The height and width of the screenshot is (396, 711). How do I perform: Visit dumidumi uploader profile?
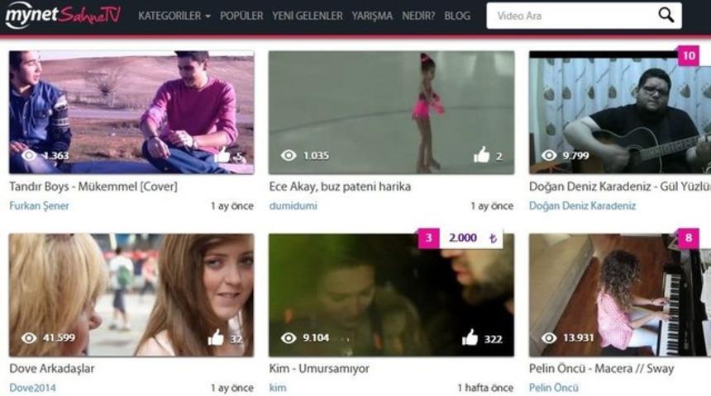point(293,206)
